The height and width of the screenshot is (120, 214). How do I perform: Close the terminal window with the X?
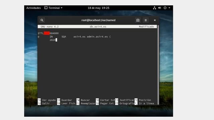[x=155, y=20]
